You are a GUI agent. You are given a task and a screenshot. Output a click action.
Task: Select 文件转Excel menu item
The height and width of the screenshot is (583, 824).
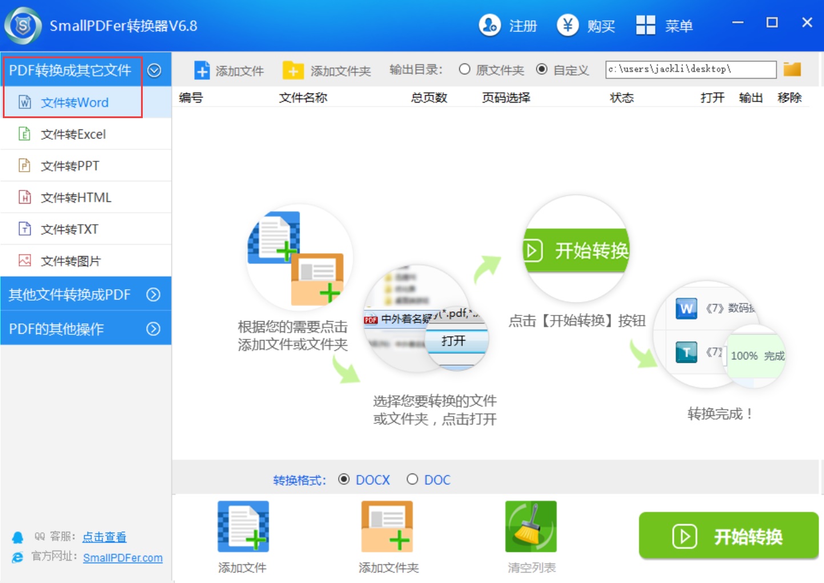pyautogui.click(x=86, y=134)
